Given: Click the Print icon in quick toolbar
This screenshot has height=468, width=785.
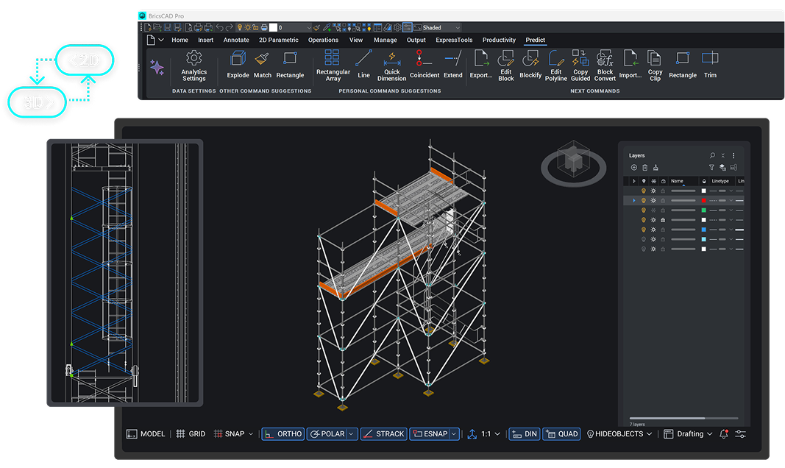Looking at the screenshot, I should (x=198, y=27).
